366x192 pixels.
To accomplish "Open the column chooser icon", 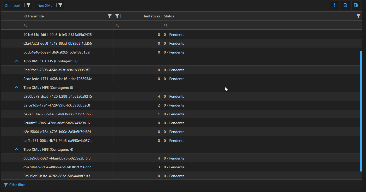I will (356, 5).
